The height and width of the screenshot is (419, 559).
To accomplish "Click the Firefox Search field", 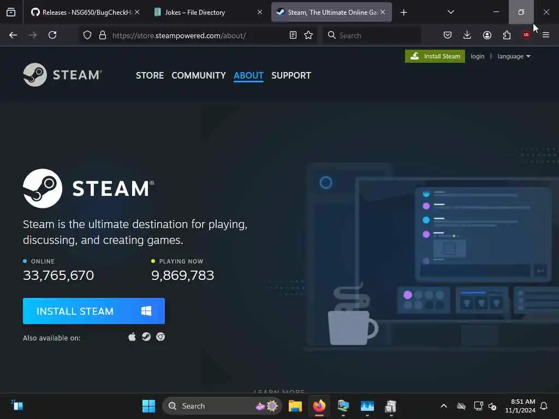I will click(372, 35).
